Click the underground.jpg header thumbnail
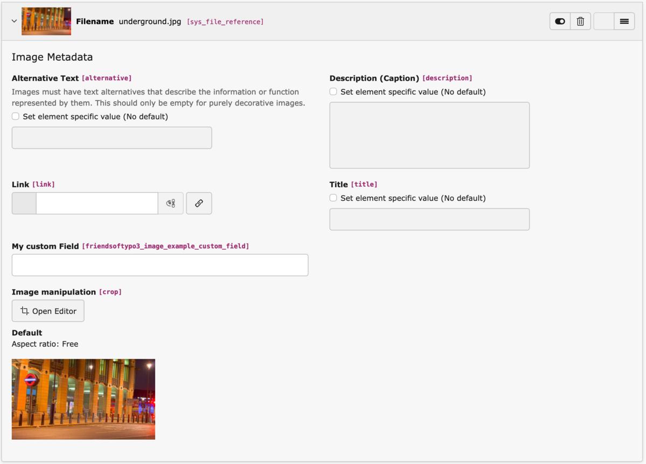The image size is (646, 464). 46,21
